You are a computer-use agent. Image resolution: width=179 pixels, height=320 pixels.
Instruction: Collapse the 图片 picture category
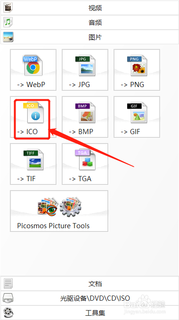(x=89, y=37)
